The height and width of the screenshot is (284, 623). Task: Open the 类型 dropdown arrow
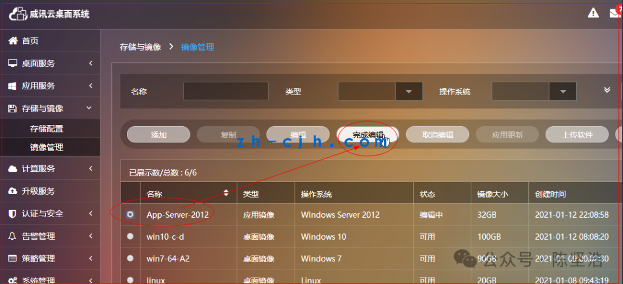(409, 92)
